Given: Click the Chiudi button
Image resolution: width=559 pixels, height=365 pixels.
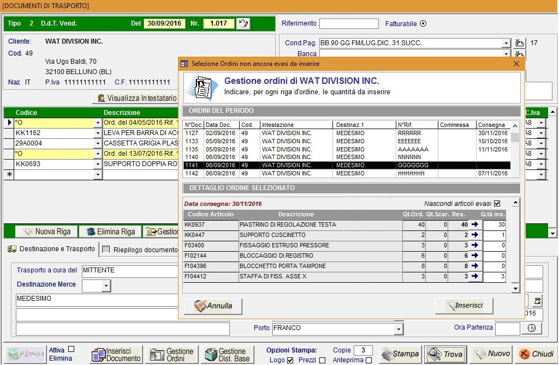Looking at the screenshot, I should [x=536, y=354].
